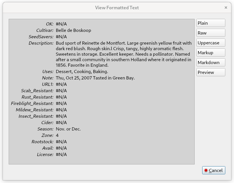Click the 'License:' field label
Screen dimensions: 234x183
pos(45,155)
